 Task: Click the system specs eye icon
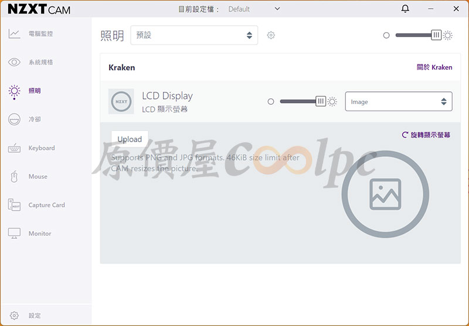point(14,62)
